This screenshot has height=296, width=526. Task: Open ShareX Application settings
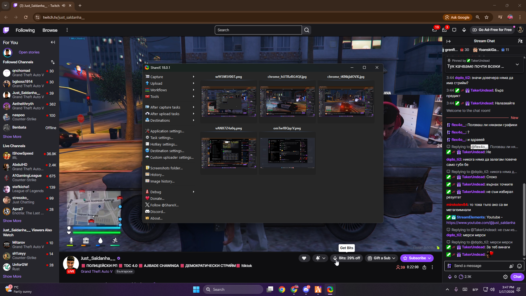pyautogui.click(x=167, y=131)
